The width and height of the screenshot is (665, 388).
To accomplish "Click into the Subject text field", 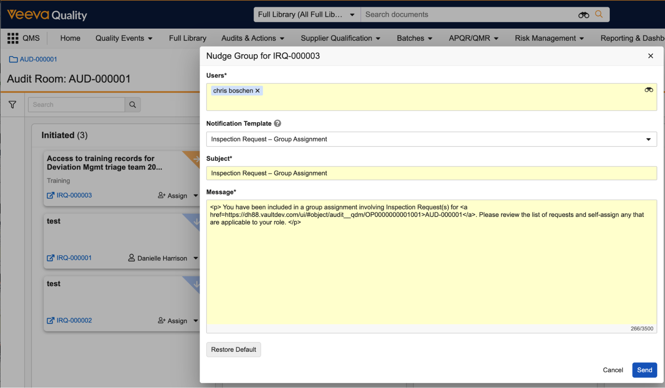I will pos(431,173).
